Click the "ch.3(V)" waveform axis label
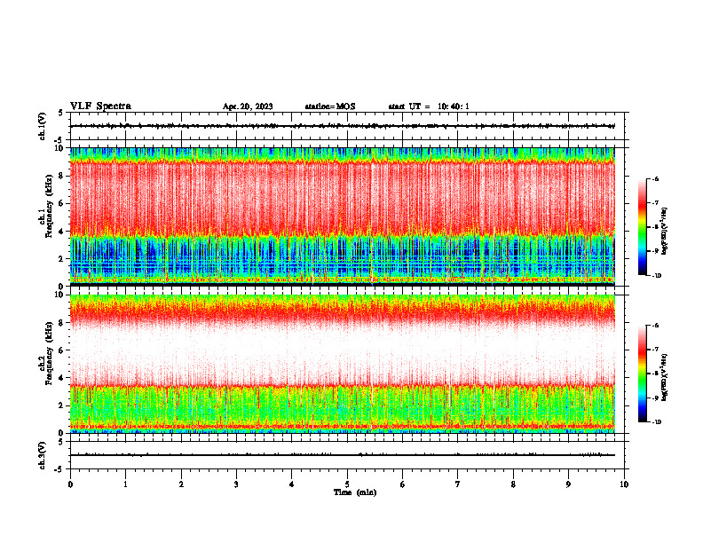This screenshot has height=543, width=703. [43, 455]
